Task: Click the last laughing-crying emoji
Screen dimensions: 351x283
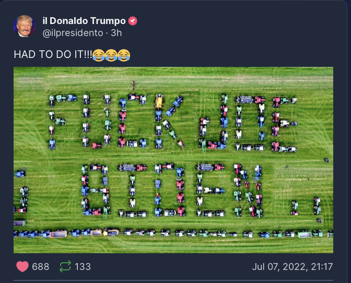Action: [x=124, y=55]
